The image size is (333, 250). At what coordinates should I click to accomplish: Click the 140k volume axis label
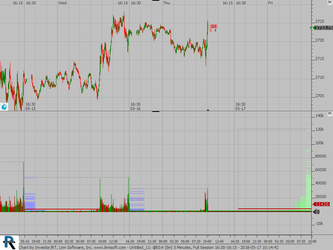319,116
